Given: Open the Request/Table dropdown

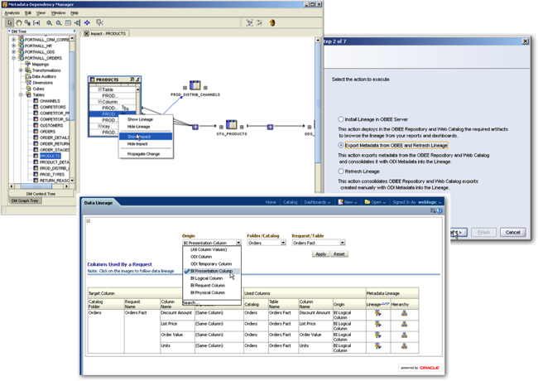Looking at the screenshot, I should [342, 243].
